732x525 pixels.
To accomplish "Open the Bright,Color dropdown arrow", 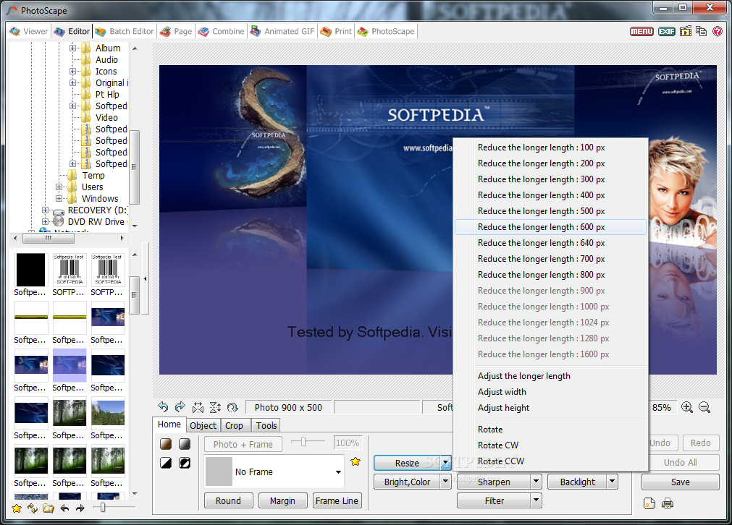I will tap(445, 482).
